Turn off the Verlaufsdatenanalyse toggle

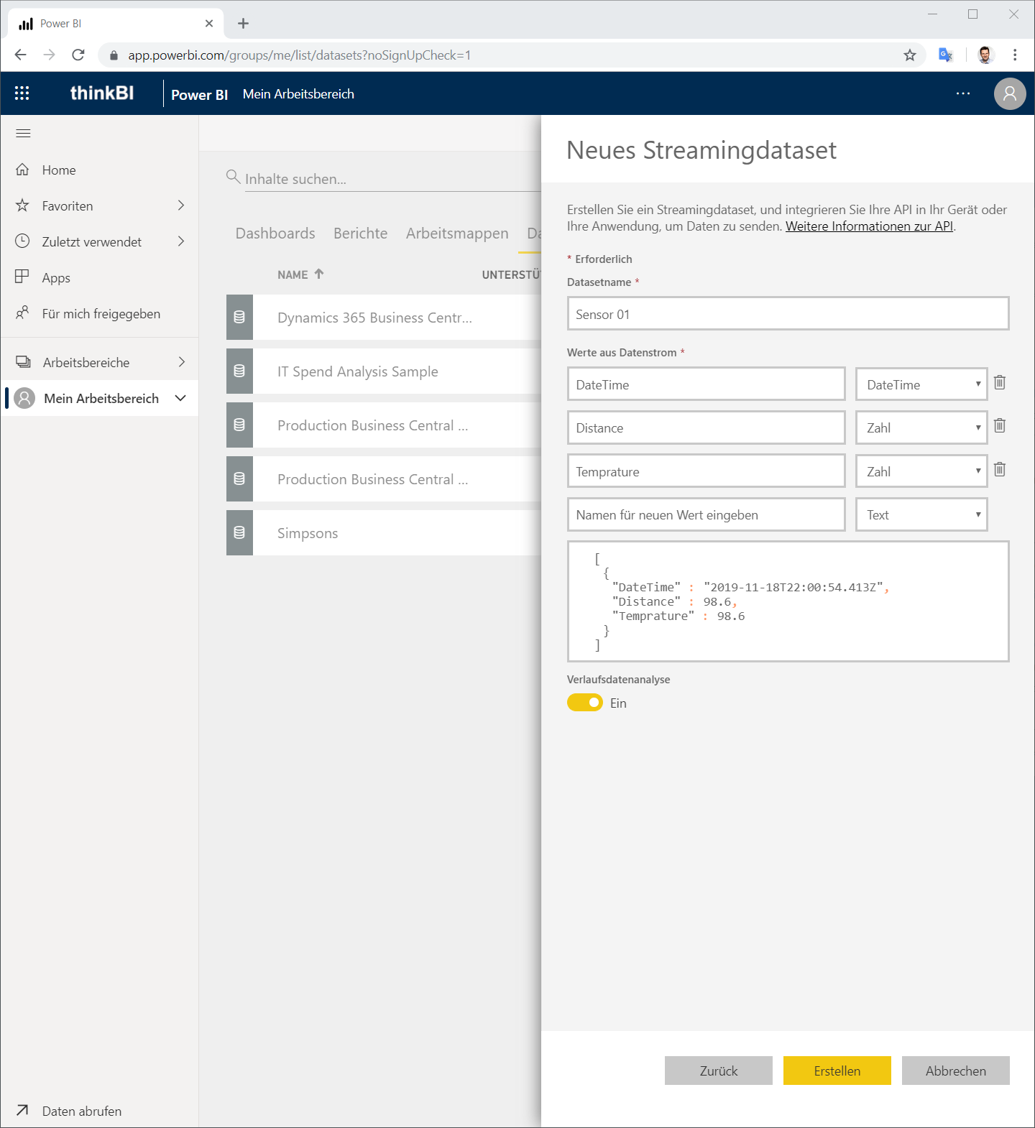(585, 703)
